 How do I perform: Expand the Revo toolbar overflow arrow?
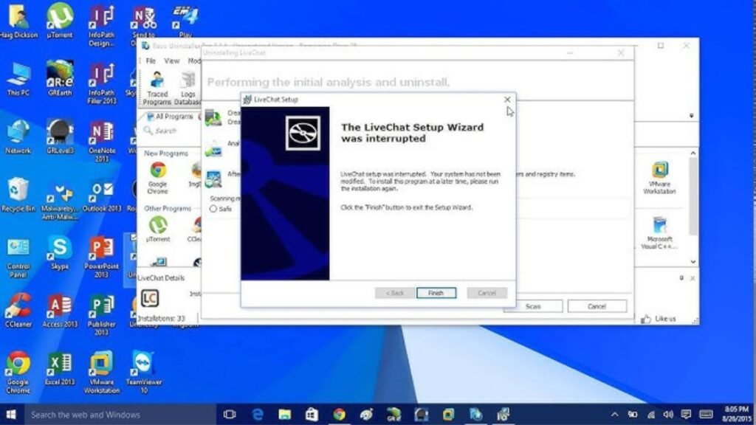[x=691, y=116]
